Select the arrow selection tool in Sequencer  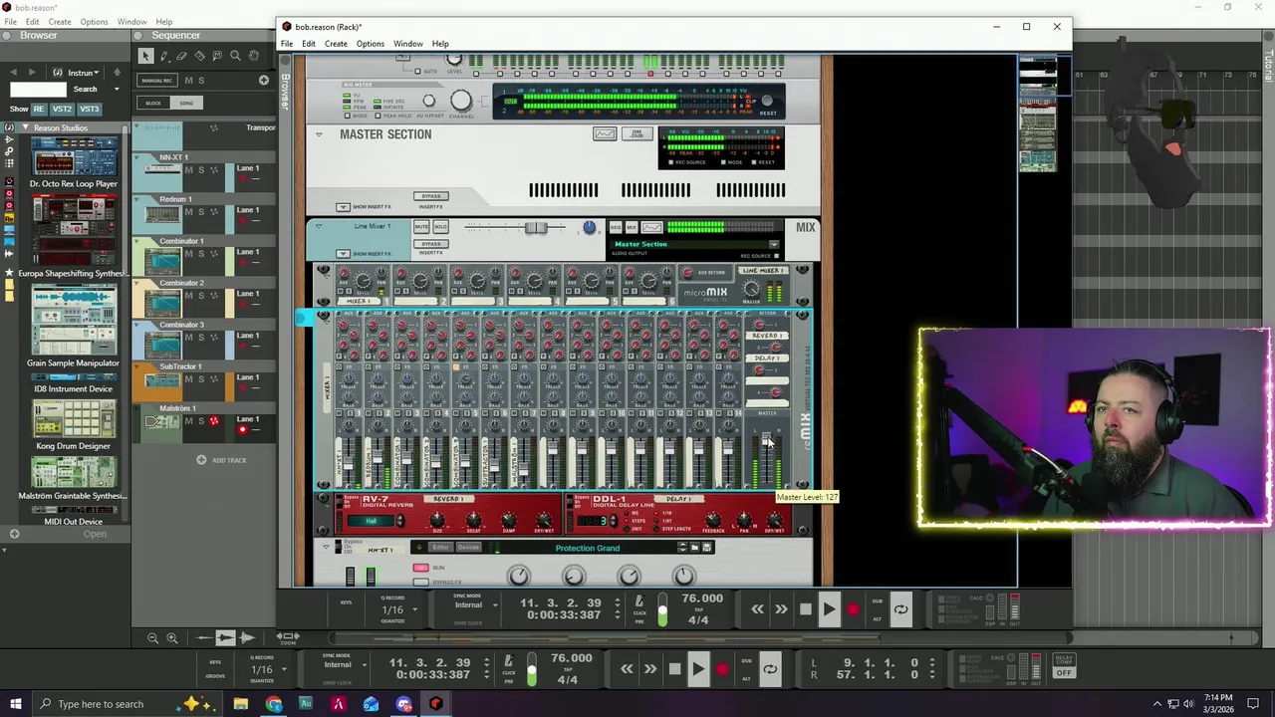point(145,57)
